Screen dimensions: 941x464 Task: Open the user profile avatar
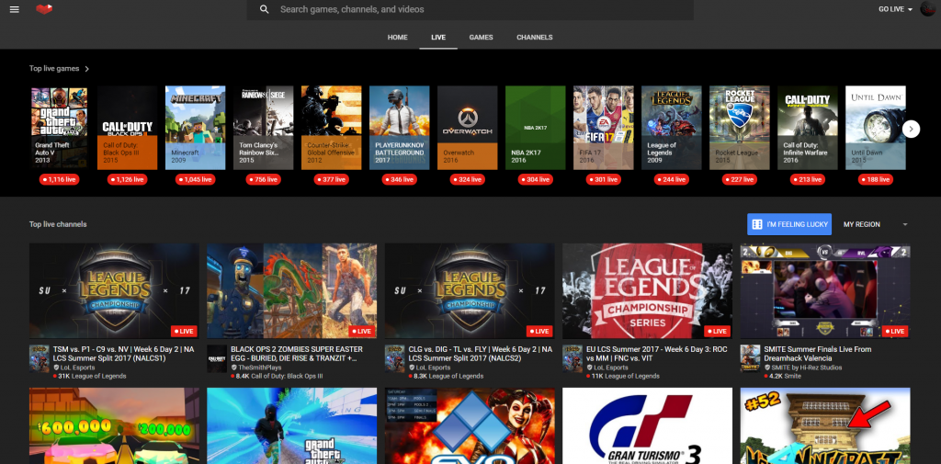pyautogui.click(x=928, y=9)
